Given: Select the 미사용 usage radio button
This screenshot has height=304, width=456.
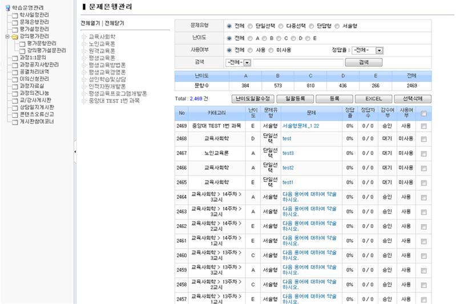Looking at the screenshot, I should point(271,50).
